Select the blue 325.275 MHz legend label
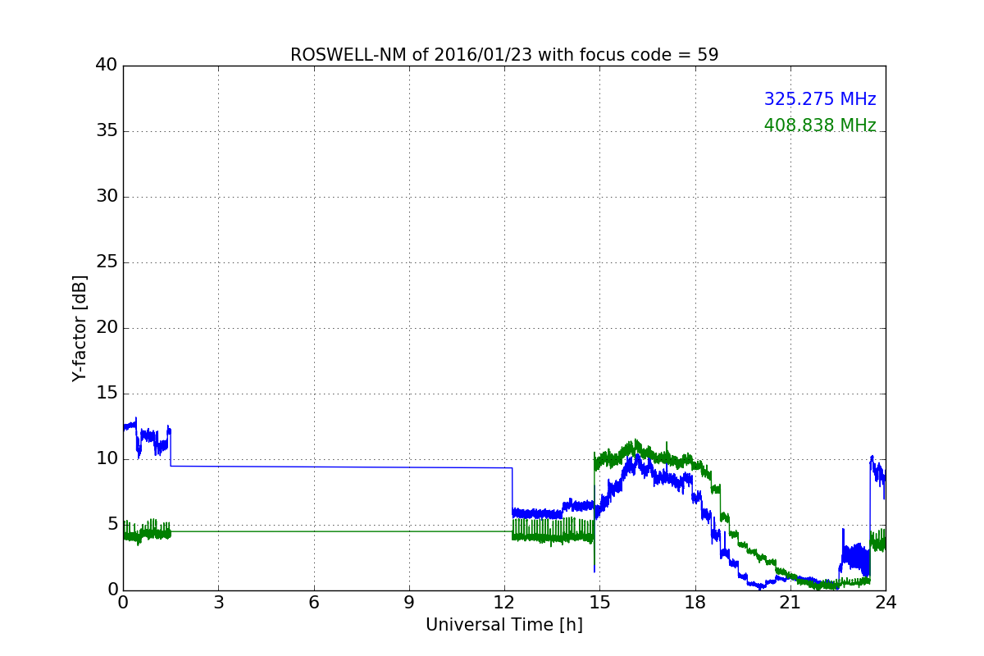 820,99
